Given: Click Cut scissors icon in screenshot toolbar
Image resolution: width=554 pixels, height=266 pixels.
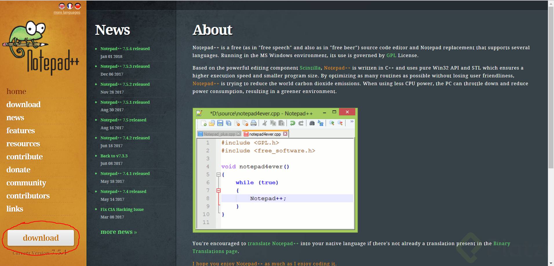Looking at the screenshot, I should pyautogui.click(x=265, y=123).
